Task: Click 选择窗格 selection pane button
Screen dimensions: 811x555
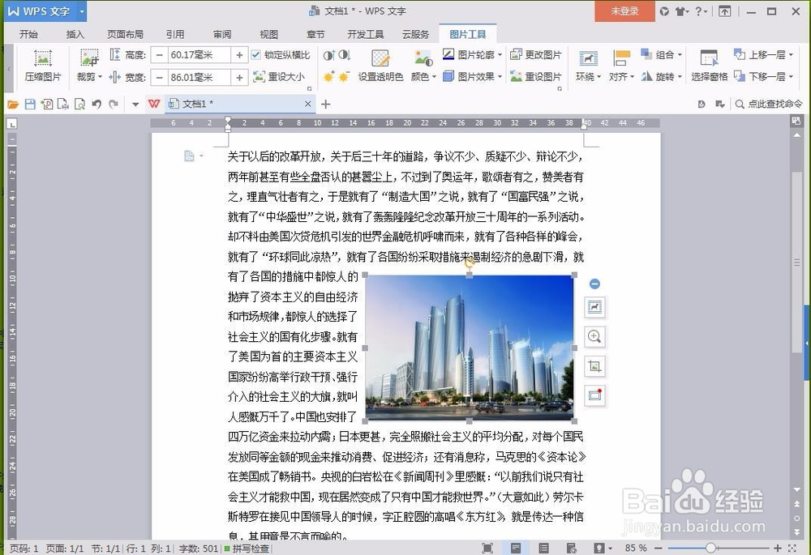Action: pos(709,66)
